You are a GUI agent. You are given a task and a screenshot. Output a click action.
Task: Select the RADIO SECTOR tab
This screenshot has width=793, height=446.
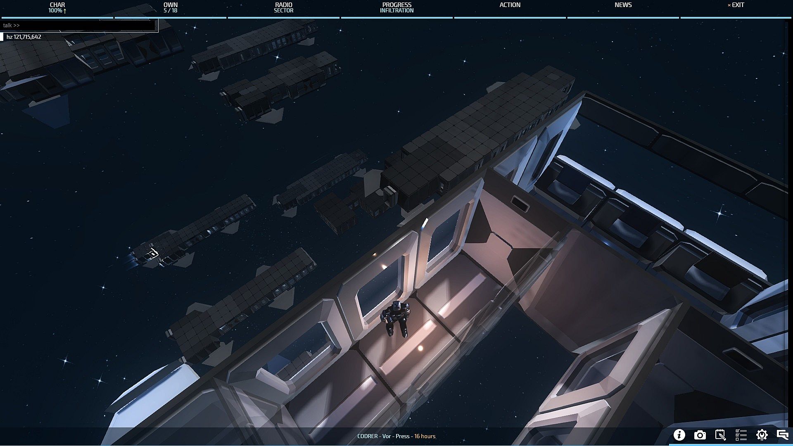pos(284,7)
